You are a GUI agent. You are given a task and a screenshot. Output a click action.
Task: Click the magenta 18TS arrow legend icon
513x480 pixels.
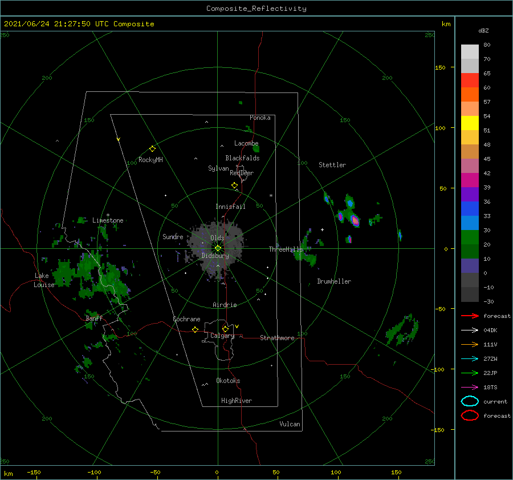(x=470, y=388)
